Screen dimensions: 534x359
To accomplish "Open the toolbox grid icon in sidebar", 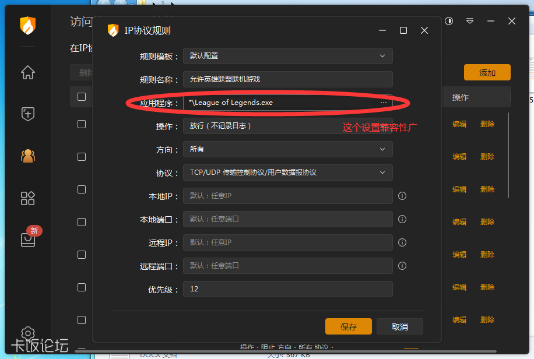I will 27,198.
